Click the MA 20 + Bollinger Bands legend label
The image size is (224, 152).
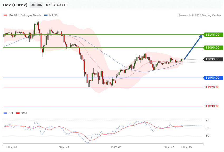25,15
